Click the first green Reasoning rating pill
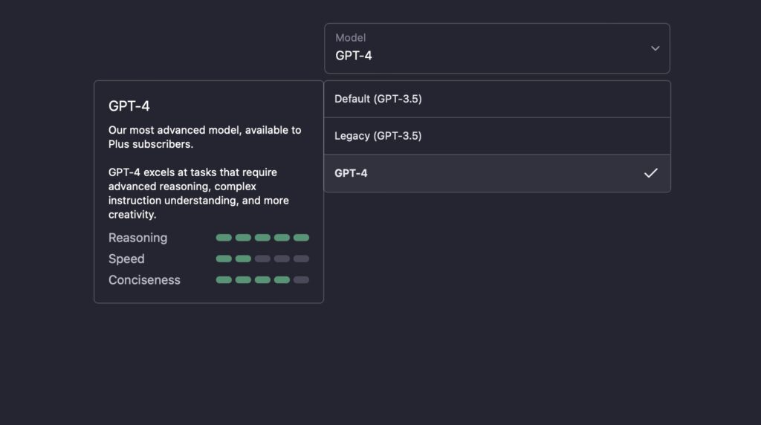761x425 pixels. tap(224, 238)
